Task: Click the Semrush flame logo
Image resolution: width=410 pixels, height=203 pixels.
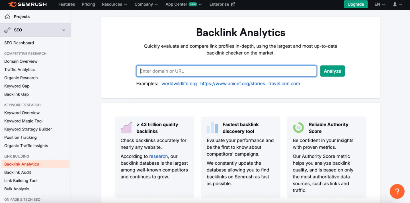Action: 12,4
